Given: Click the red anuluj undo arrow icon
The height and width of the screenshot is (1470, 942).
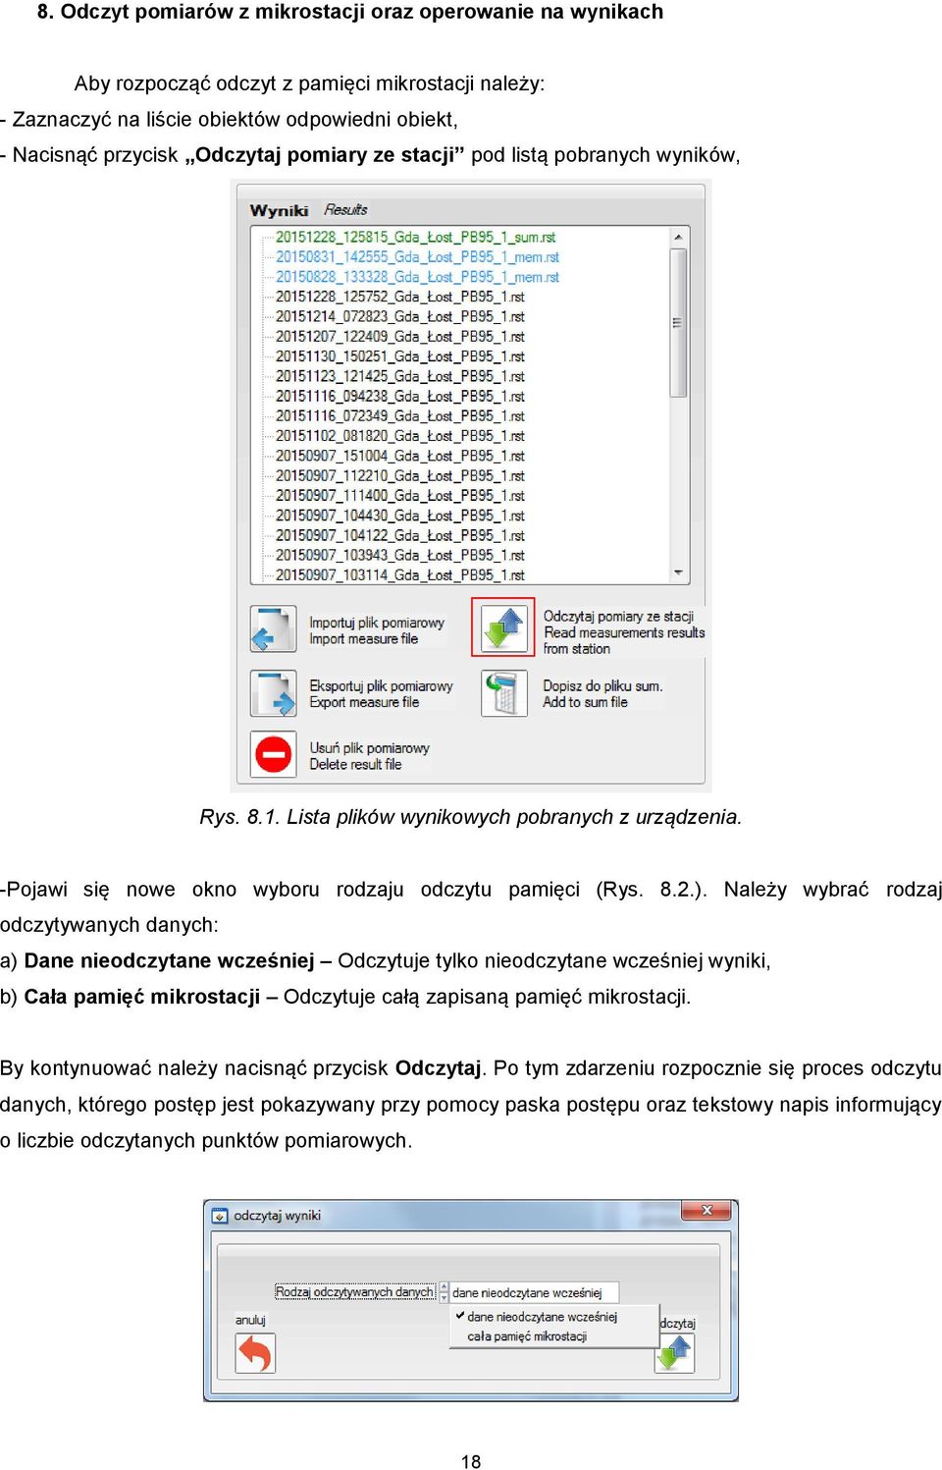Looking at the screenshot, I should pyautogui.click(x=255, y=1354).
